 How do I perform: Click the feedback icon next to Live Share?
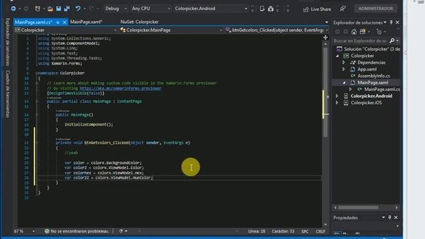coord(343,9)
